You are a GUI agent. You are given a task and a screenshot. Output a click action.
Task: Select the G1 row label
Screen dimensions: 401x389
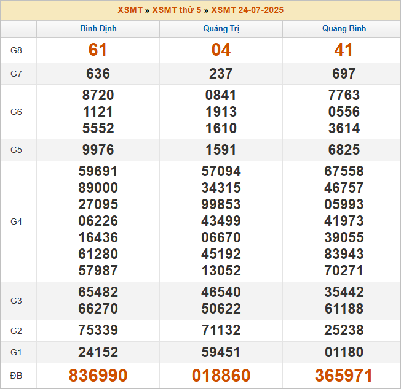(16, 352)
